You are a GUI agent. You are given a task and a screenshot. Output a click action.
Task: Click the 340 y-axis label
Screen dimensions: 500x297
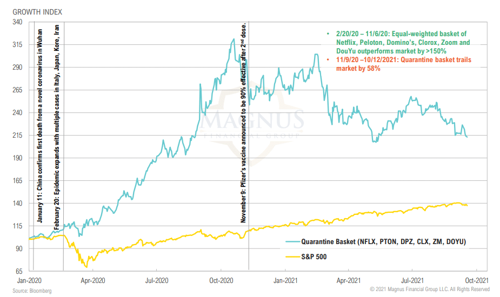pyautogui.click(x=17, y=22)
